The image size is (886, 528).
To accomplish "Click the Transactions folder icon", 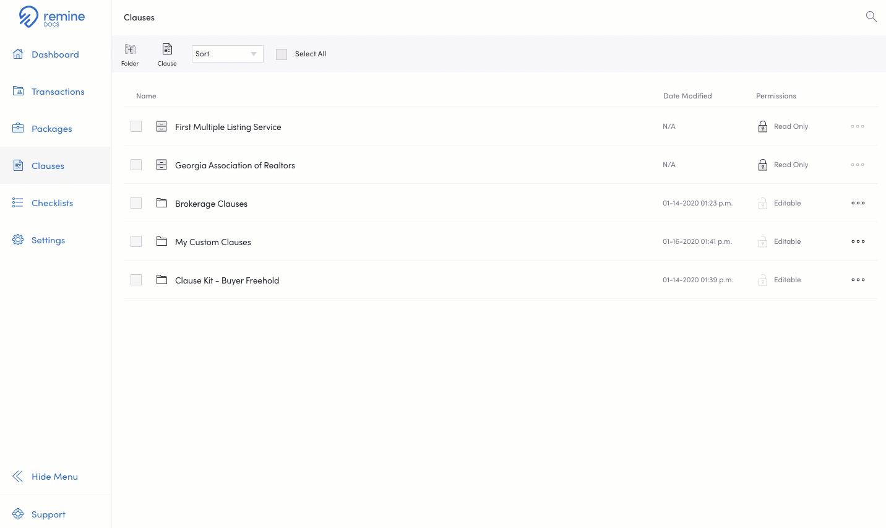I will [18, 91].
